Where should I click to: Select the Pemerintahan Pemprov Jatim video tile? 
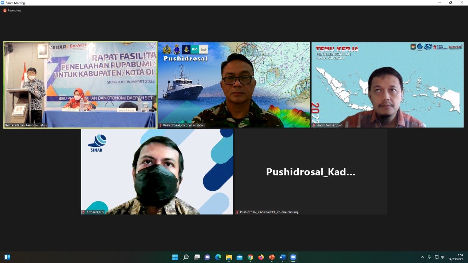point(80,85)
